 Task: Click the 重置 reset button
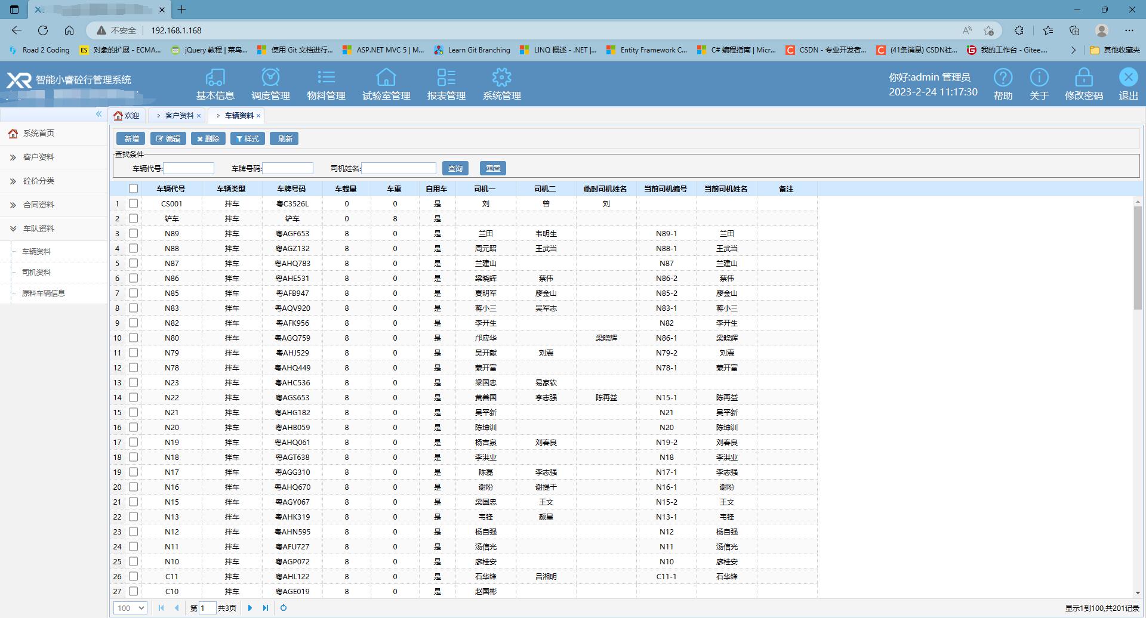[493, 168]
